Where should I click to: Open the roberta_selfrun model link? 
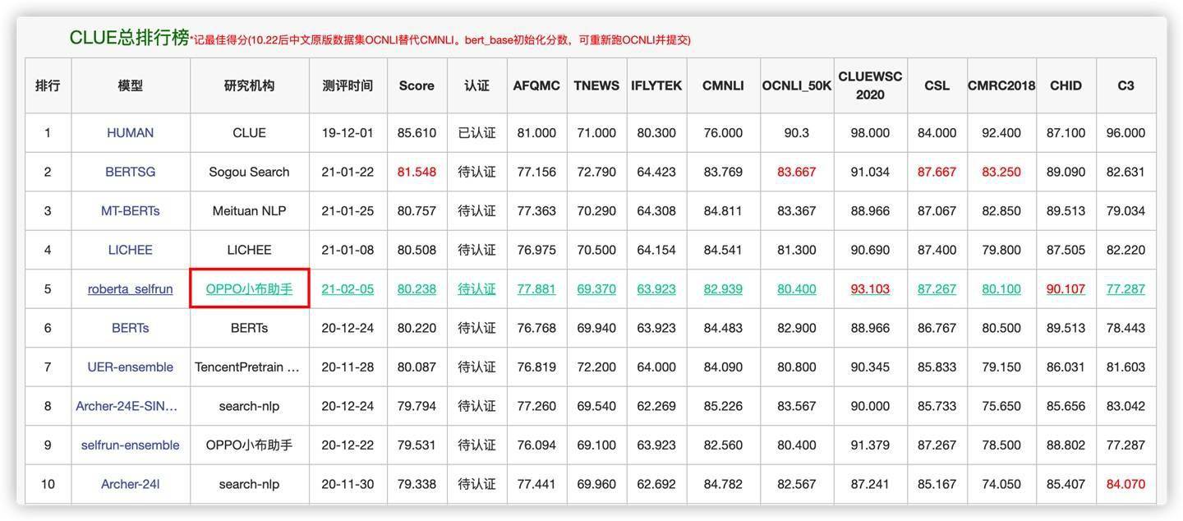(129, 287)
